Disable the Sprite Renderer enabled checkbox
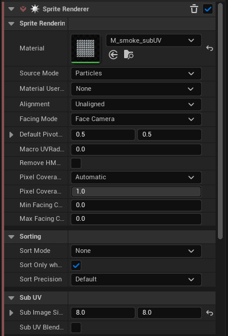228x336 pixels. pos(208,9)
